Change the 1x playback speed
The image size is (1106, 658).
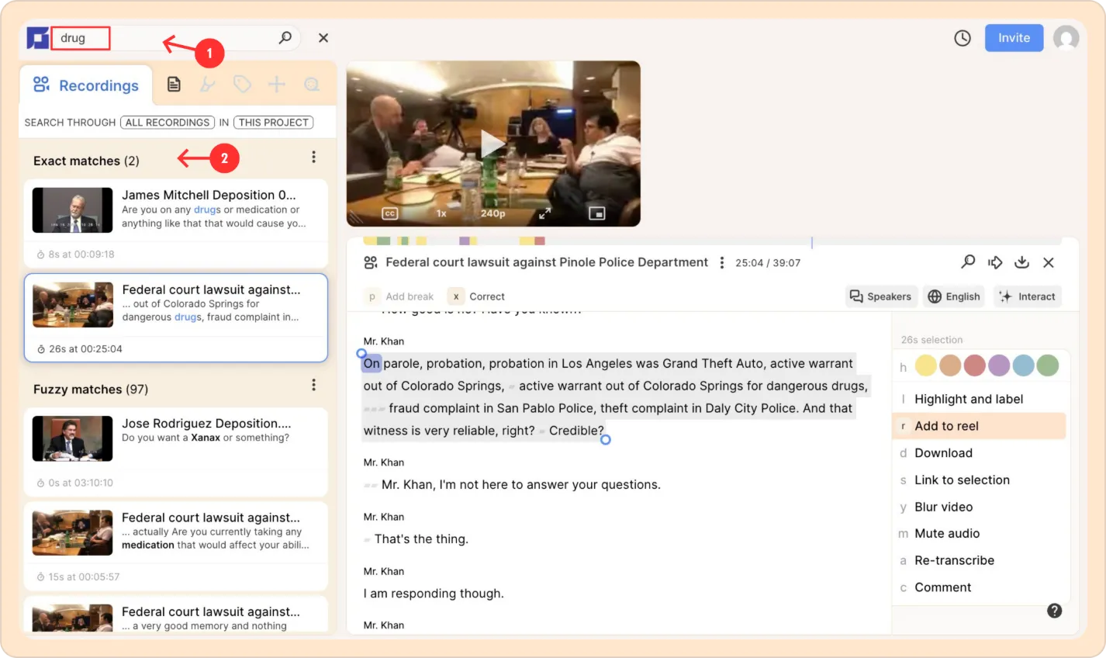[x=441, y=213]
